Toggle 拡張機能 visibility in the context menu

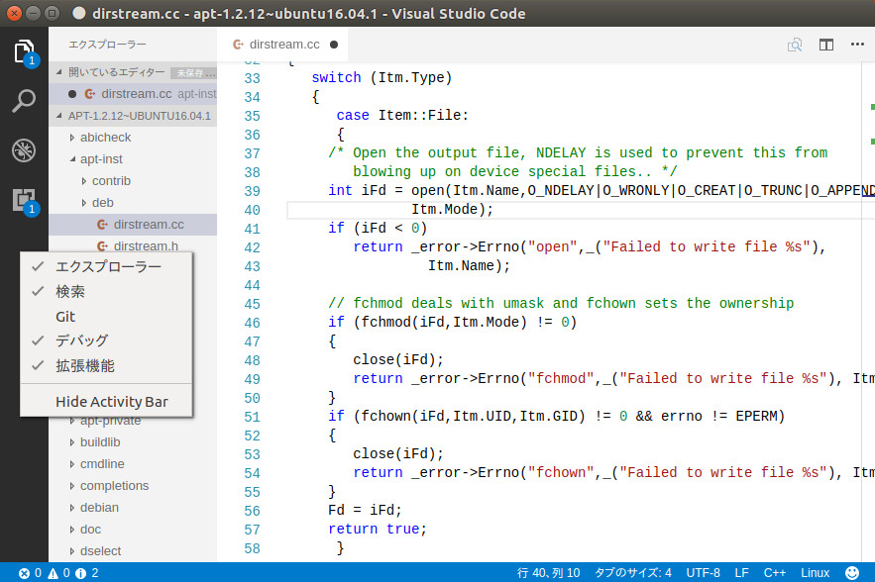[x=106, y=365]
